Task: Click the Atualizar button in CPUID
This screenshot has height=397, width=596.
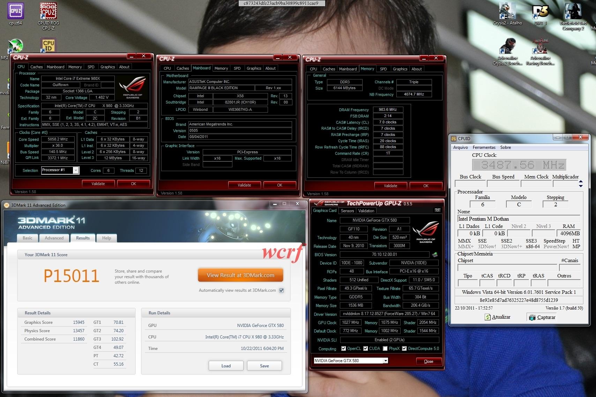Action: 498,317
